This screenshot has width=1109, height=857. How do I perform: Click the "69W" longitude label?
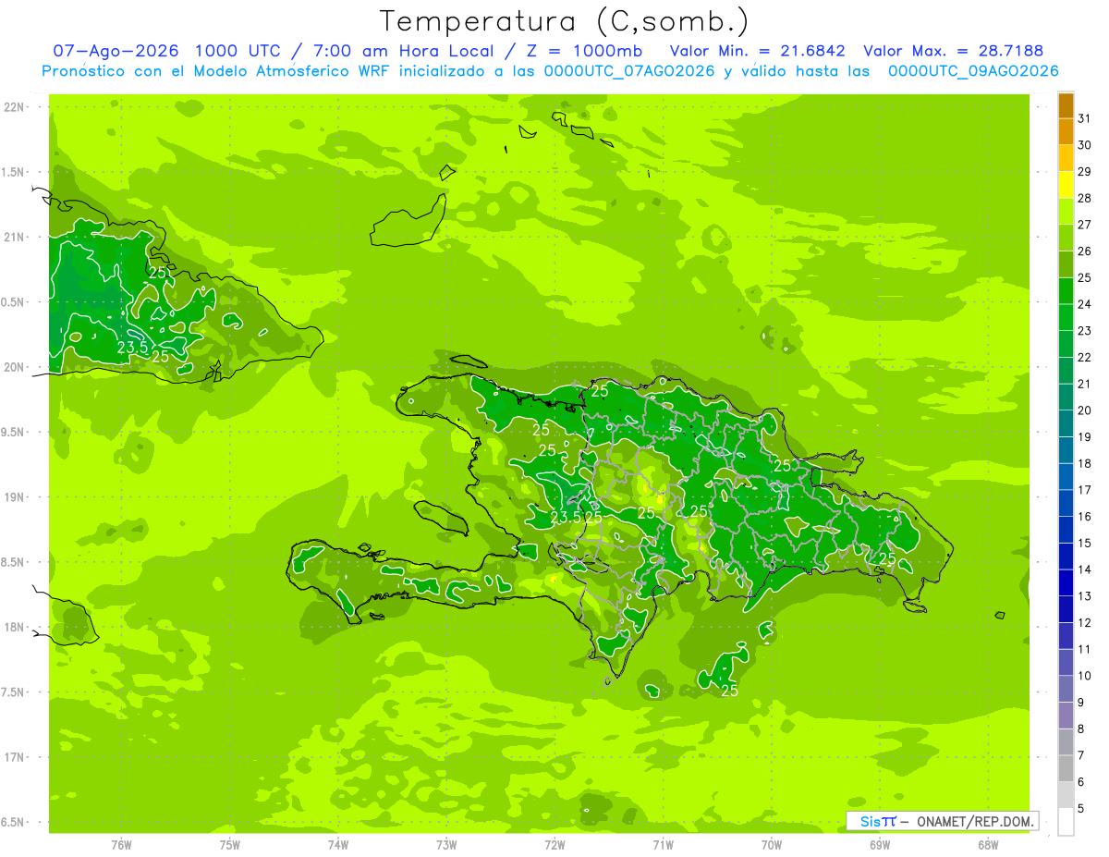pos(880,845)
